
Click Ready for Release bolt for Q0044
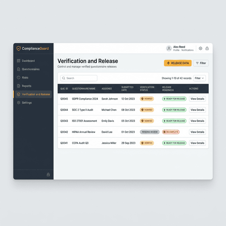(165, 110)
